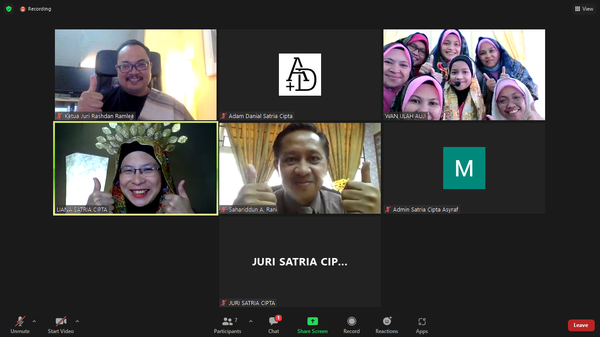This screenshot has height=337, width=600.
Task: Start Video with the camera toggle
Action: click(61, 325)
